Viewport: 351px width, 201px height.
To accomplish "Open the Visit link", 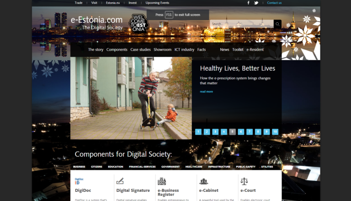I will pos(94,3).
